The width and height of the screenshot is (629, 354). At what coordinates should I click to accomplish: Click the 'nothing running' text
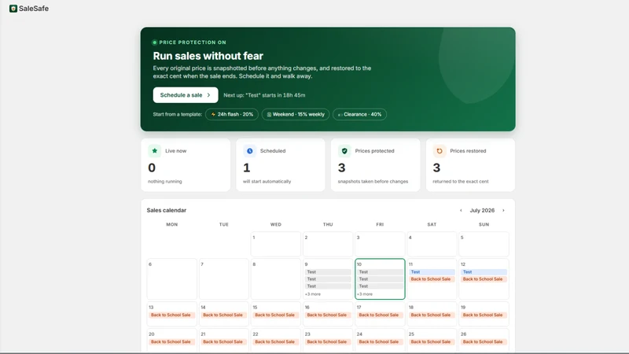(165, 182)
